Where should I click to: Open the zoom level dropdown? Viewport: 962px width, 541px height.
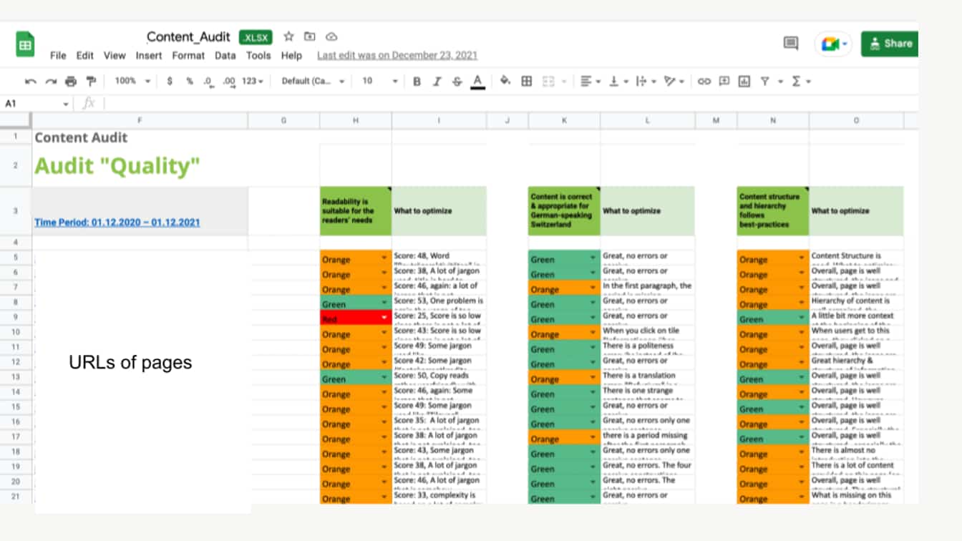point(131,81)
